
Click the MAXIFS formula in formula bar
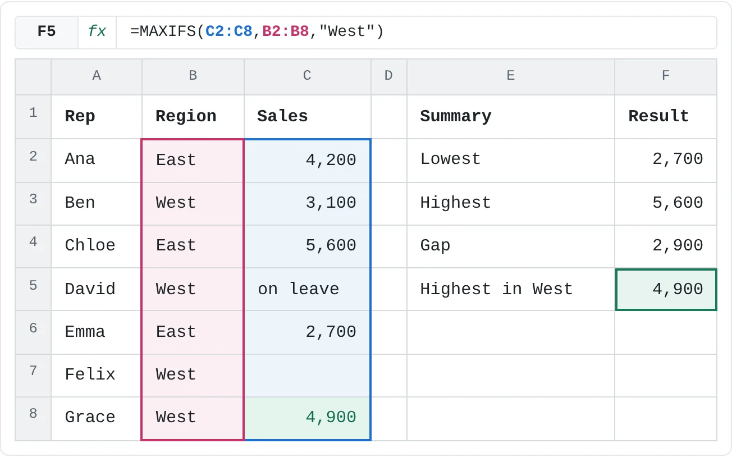(x=257, y=31)
